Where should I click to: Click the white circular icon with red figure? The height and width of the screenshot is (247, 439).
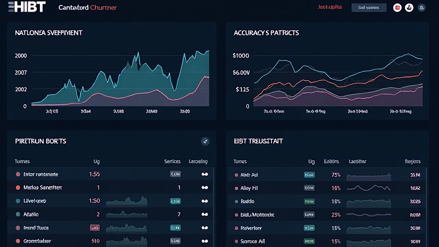click(409, 8)
